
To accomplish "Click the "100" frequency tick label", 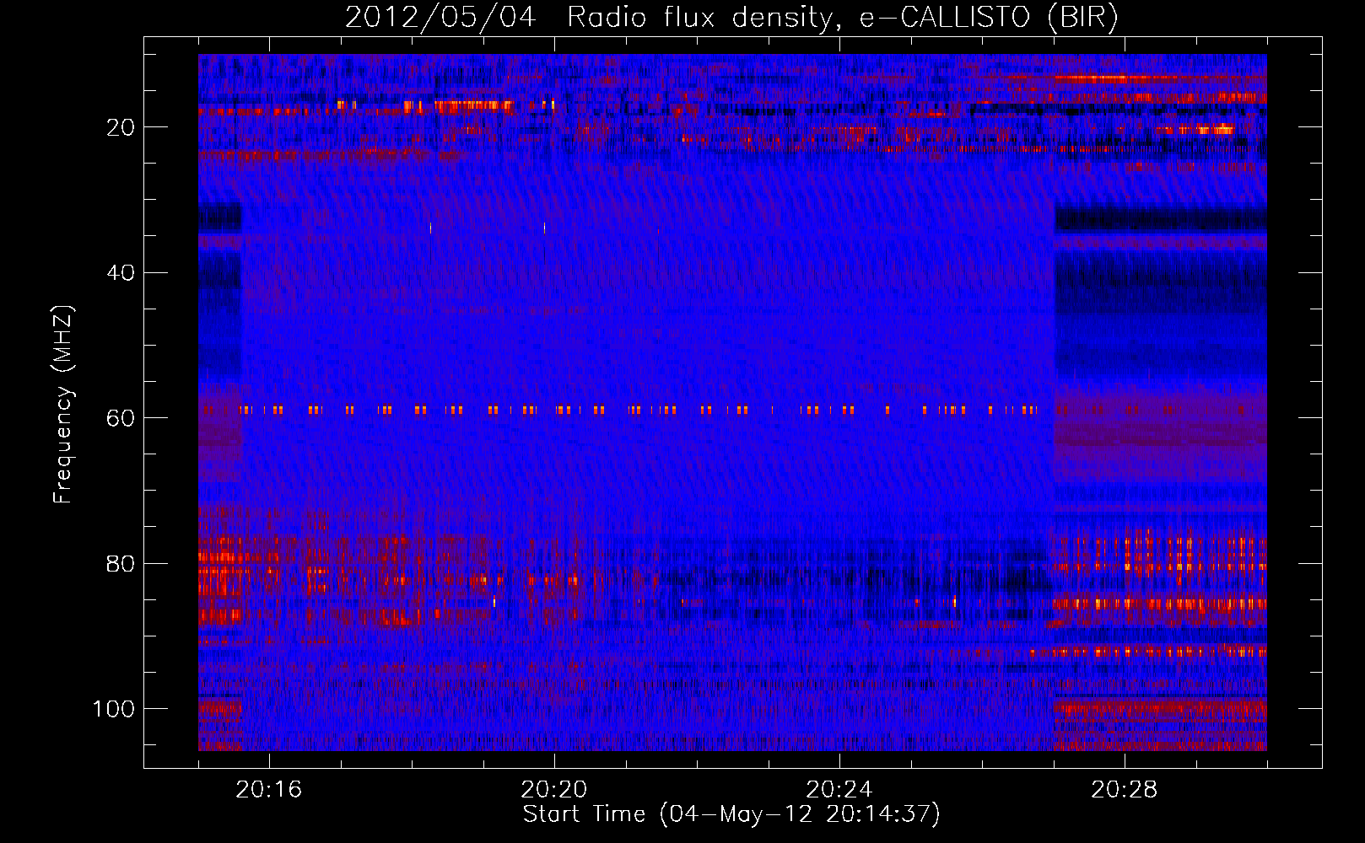I will point(114,709).
